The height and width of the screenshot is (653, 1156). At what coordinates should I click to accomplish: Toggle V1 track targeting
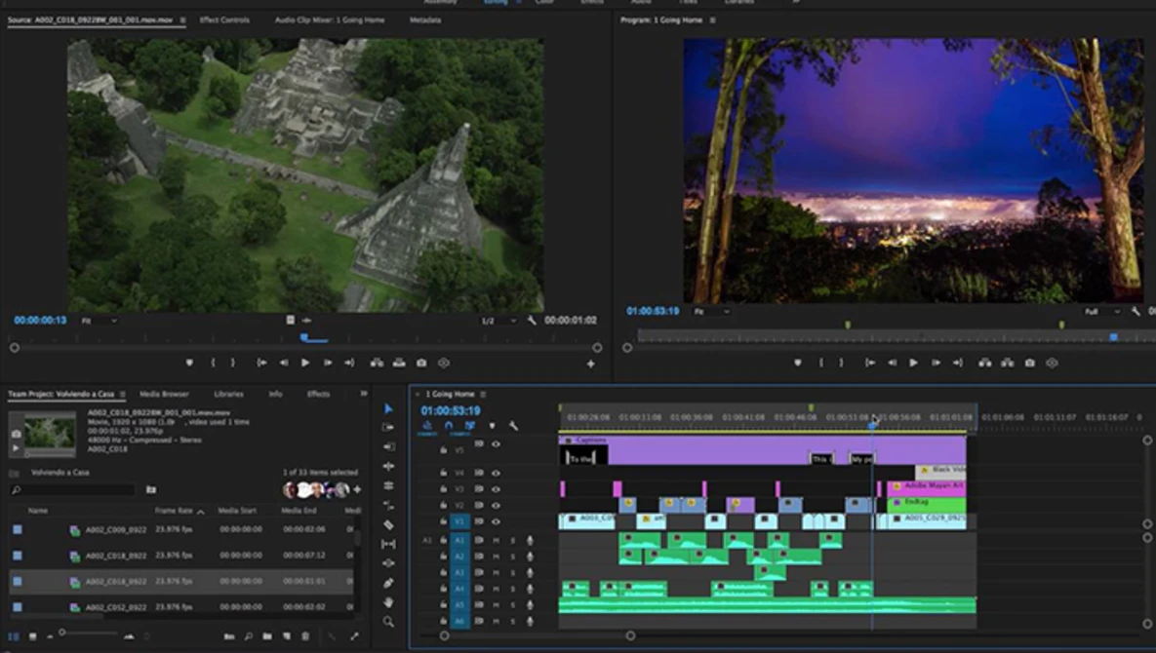point(459,522)
